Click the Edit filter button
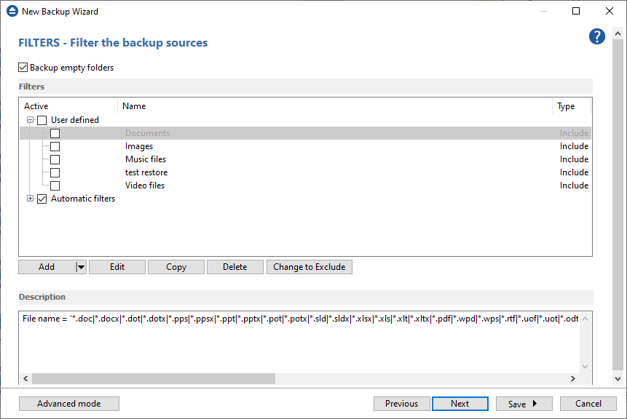627x419 pixels. pyautogui.click(x=117, y=267)
